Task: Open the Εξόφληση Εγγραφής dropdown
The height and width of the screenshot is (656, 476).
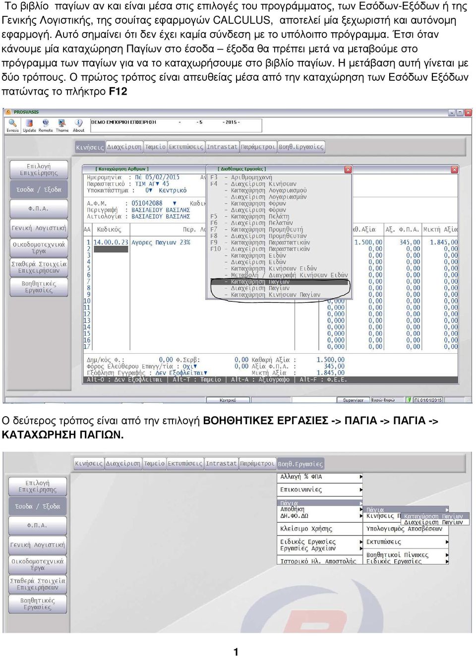Action: pos(205,373)
